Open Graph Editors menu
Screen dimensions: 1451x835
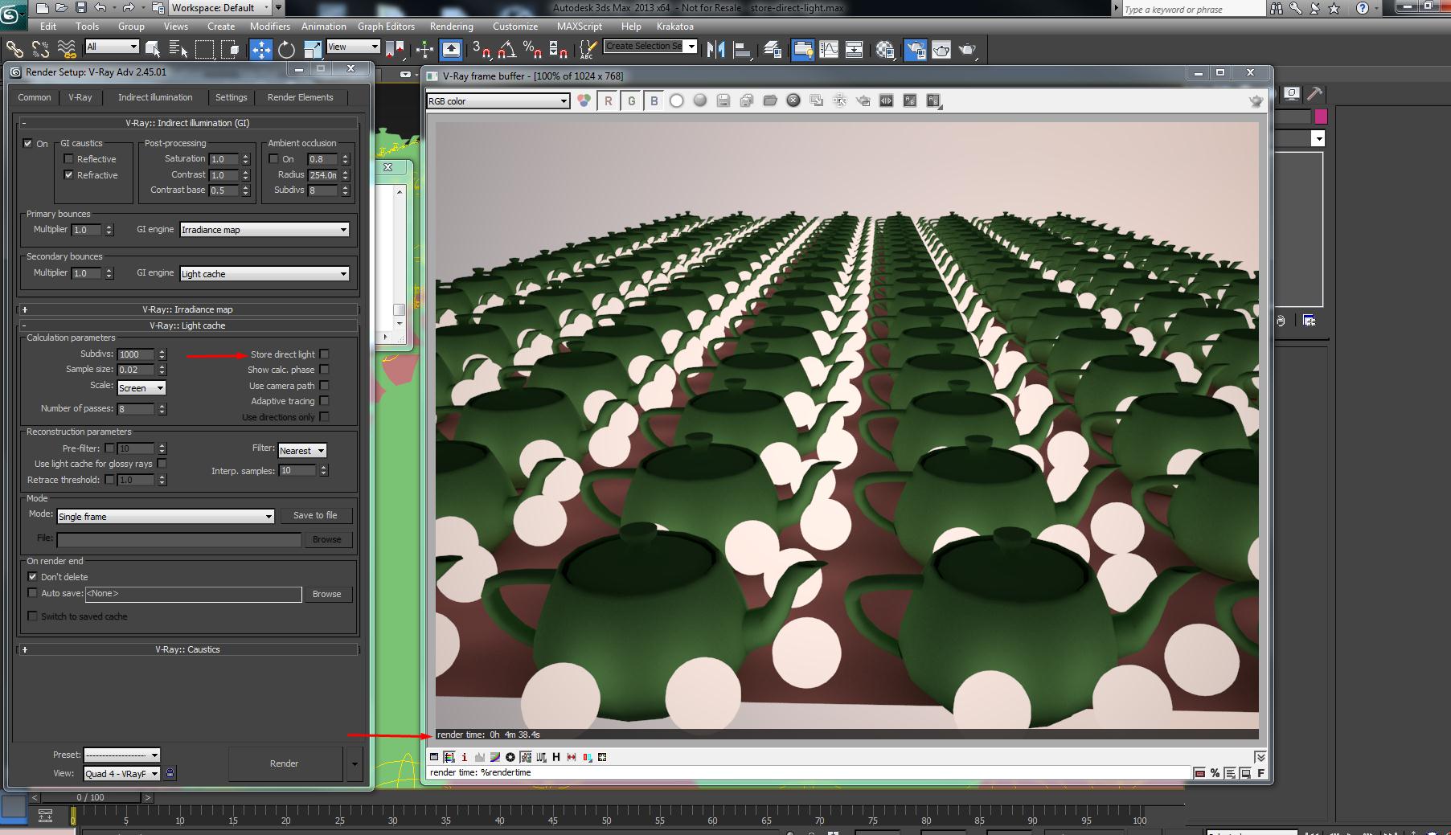pyautogui.click(x=386, y=27)
